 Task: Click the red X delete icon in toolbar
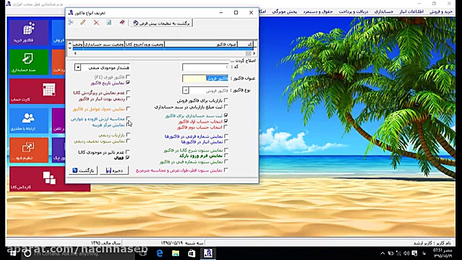pos(96,22)
